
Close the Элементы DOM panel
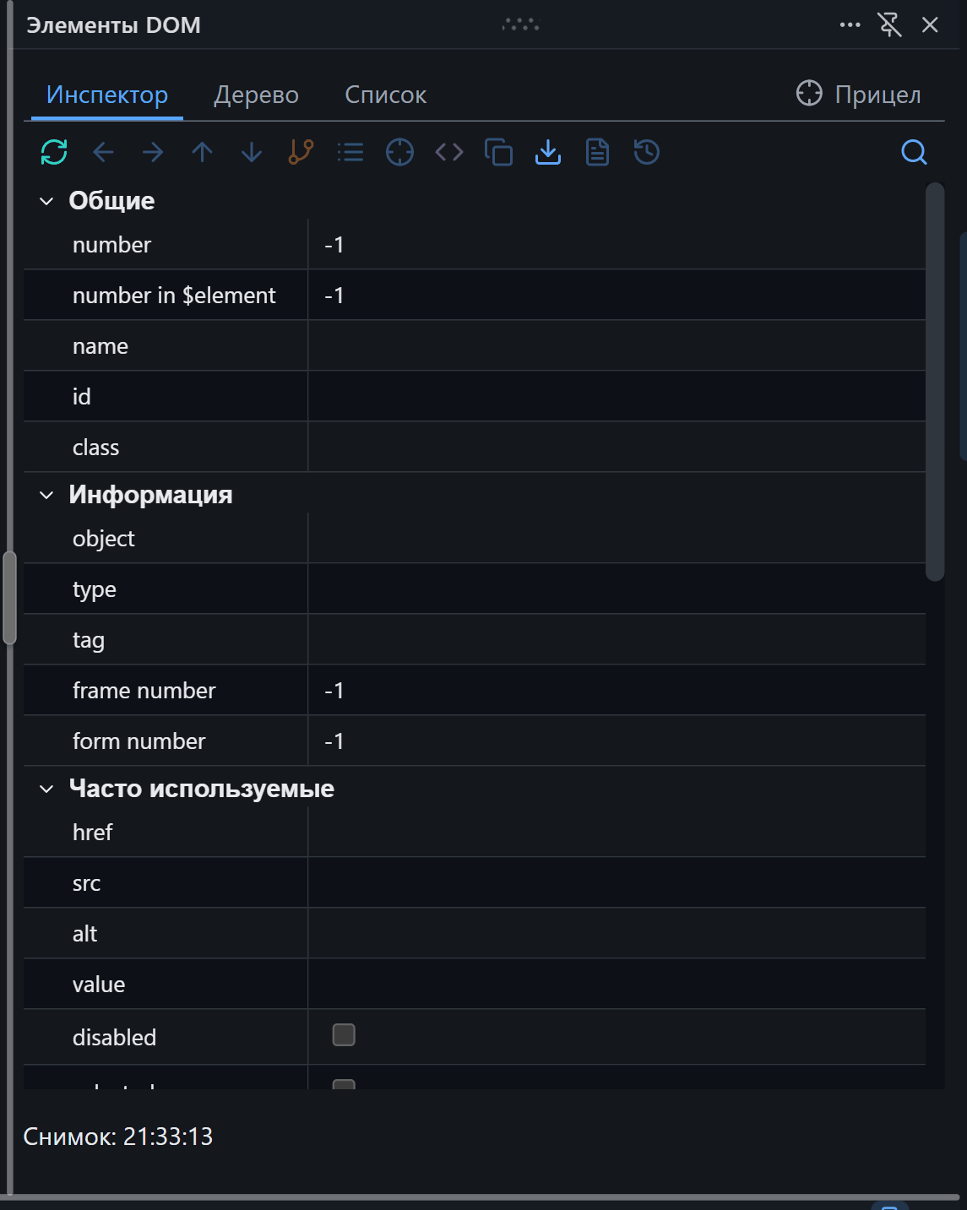tap(930, 24)
